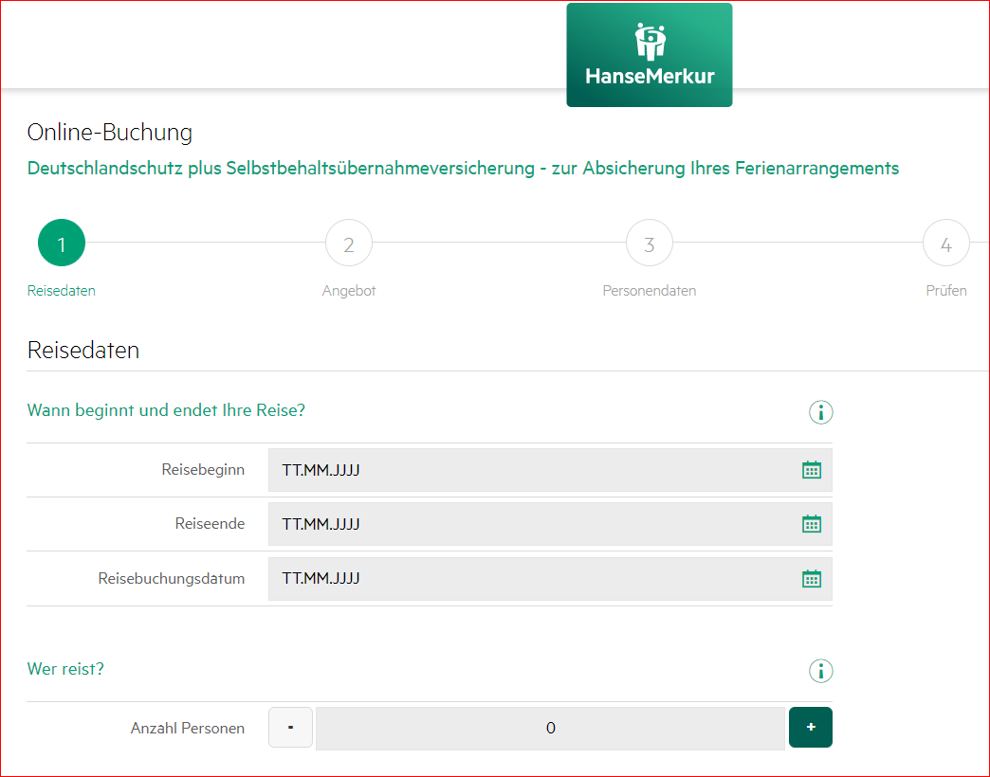The height and width of the screenshot is (777, 990).
Task: Focus the Reiseende date input field
Action: [531, 524]
